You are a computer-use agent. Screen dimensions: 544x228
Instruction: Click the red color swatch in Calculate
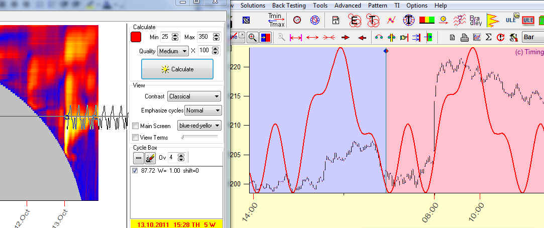[x=136, y=37]
